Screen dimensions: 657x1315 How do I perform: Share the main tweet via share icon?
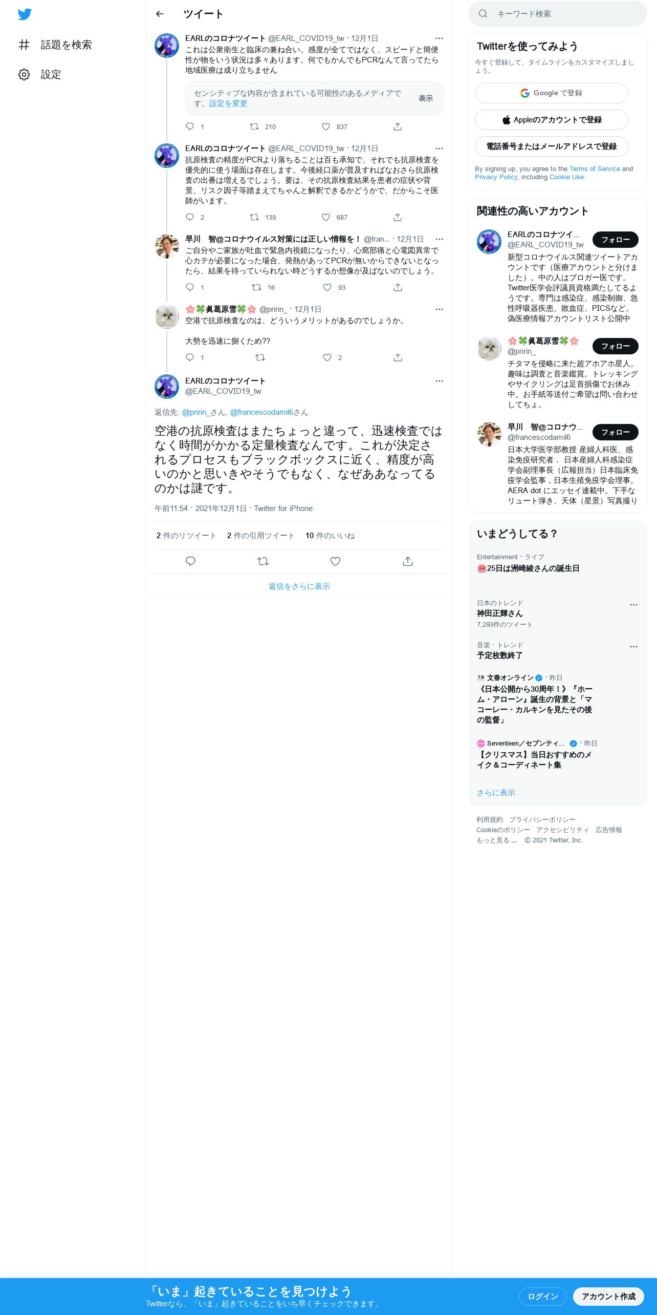click(x=408, y=561)
